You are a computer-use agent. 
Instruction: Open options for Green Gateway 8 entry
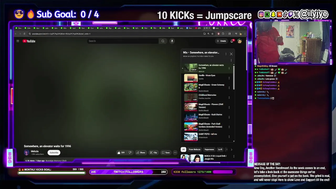point(229,88)
